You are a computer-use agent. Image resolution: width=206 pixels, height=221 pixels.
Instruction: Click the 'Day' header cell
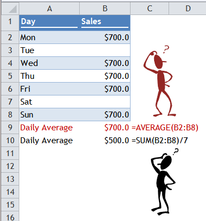click(x=49, y=23)
